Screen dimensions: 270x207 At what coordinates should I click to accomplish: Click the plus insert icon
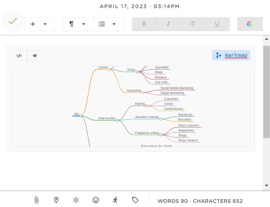click(x=33, y=24)
